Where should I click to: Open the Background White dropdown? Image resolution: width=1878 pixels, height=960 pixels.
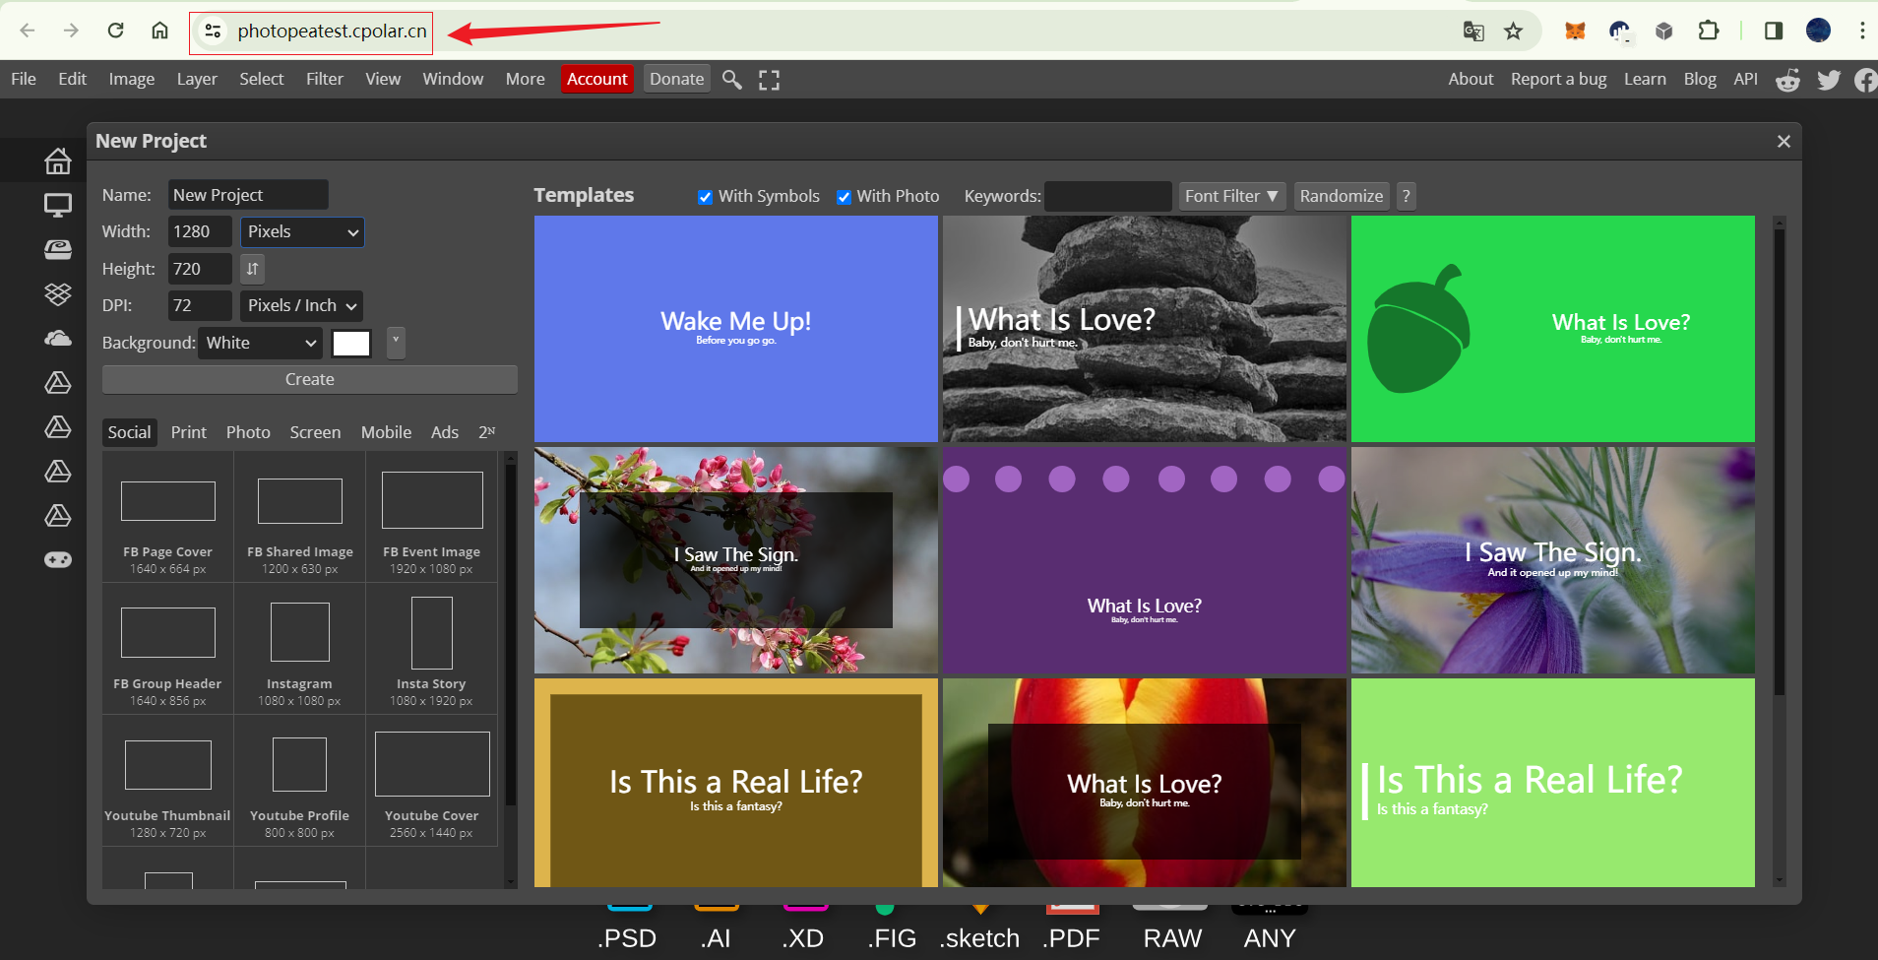tap(261, 343)
